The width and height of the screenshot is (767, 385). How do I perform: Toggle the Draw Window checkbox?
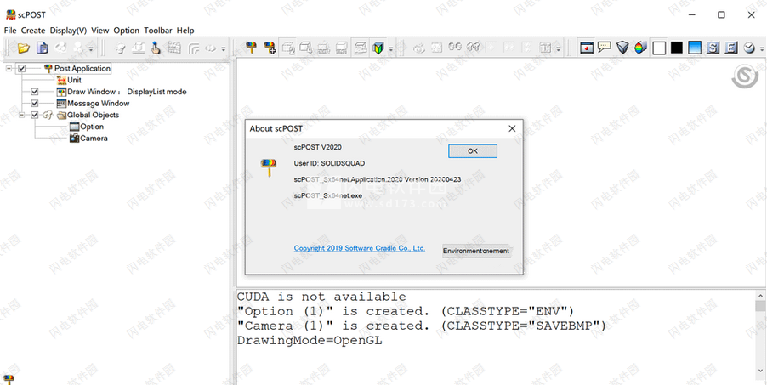[34, 92]
